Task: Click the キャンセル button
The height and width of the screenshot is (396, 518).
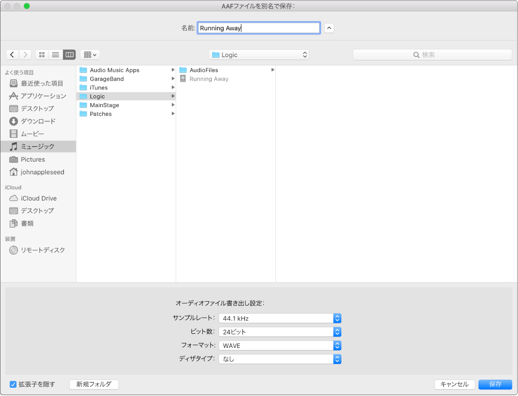Action: click(455, 385)
